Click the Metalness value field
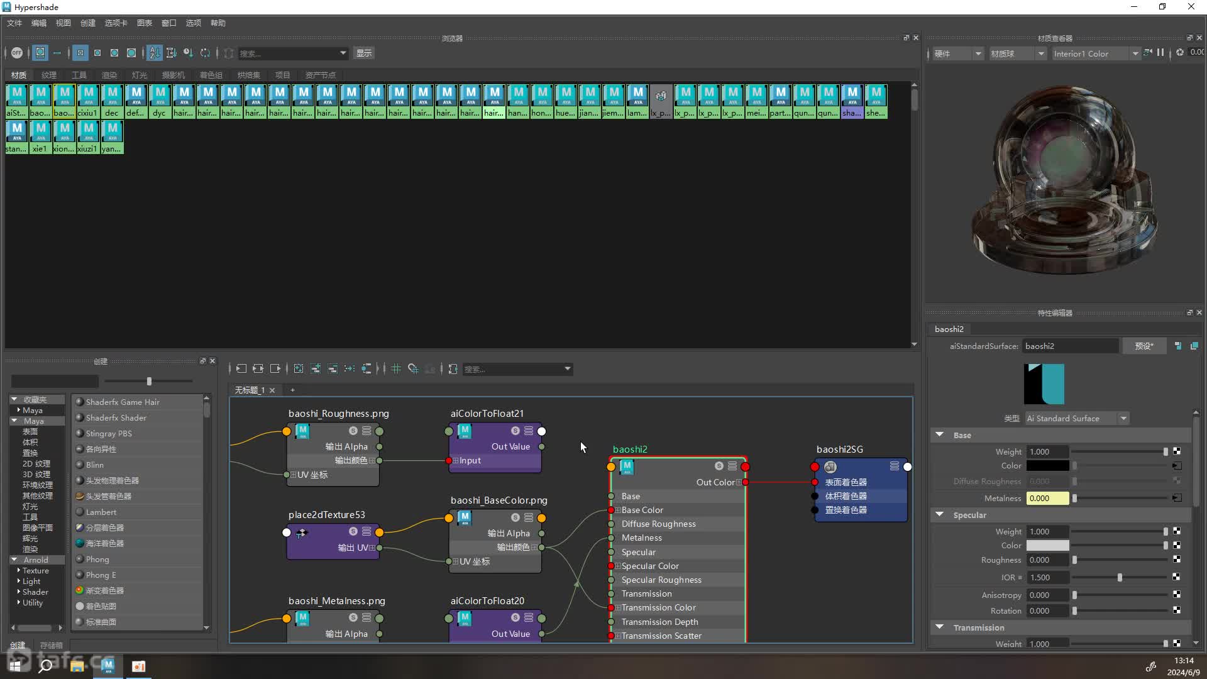This screenshot has width=1207, height=679. pos(1047,498)
